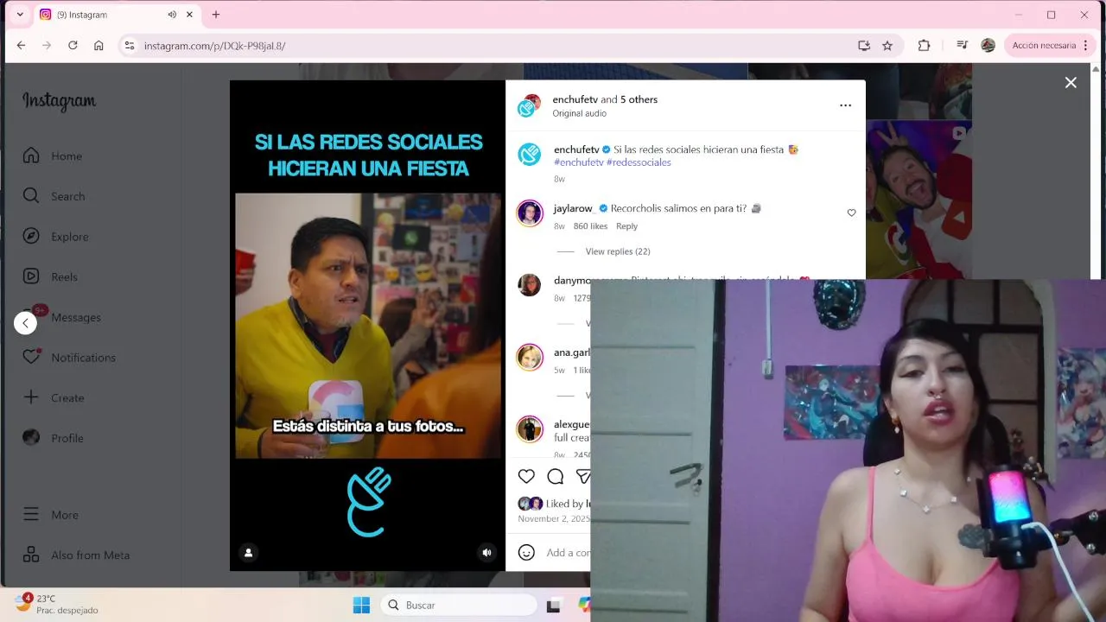Viewport: 1106px width, 622px height.
Task: Click Acción necesaria button
Action: pyautogui.click(x=1050, y=46)
